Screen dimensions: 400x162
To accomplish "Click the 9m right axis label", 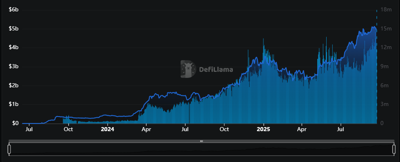I will (x=385, y=67).
